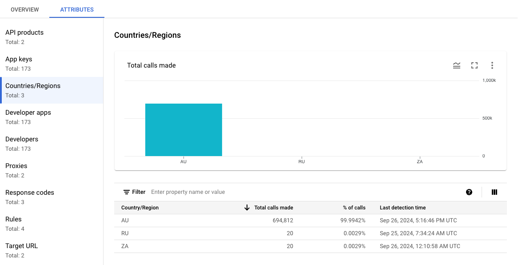
Task: Open chart more options three-dot menu
Action: [x=492, y=65]
